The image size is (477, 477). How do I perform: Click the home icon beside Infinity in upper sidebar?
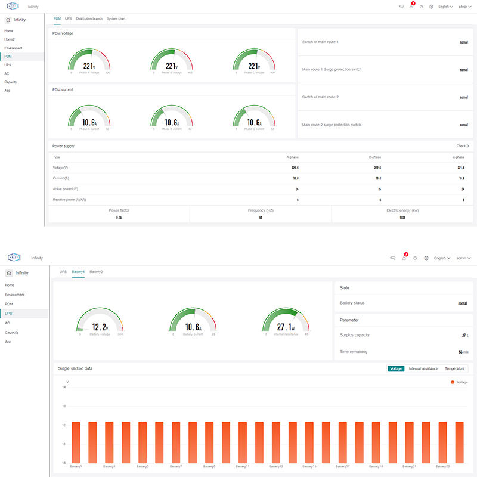[8, 19]
